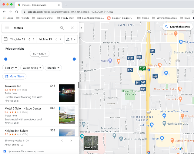Click the Best Buy shopping pin
The width and height of the screenshot is (194, 154).
point(152,125)
